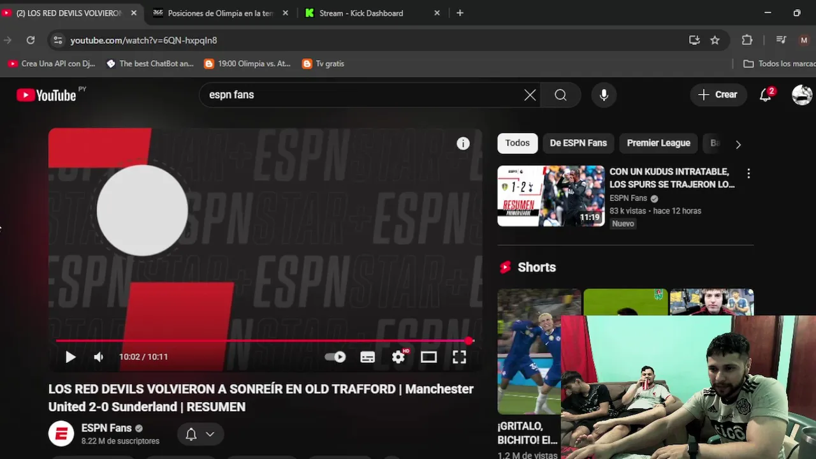Enter full screen mode

click(x=459, y=357)
